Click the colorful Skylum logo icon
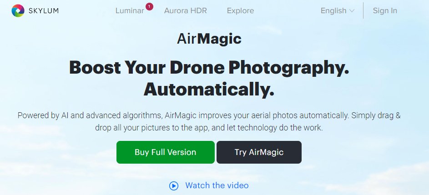 click(18, 10)
